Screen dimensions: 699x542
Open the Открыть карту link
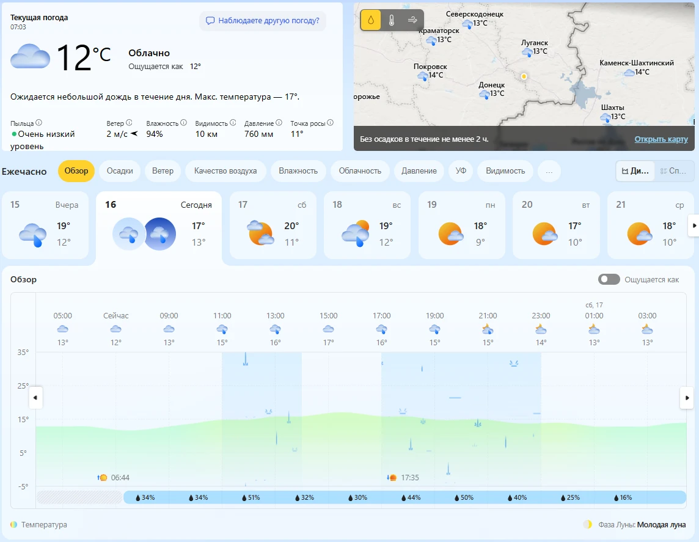(661, 139)
